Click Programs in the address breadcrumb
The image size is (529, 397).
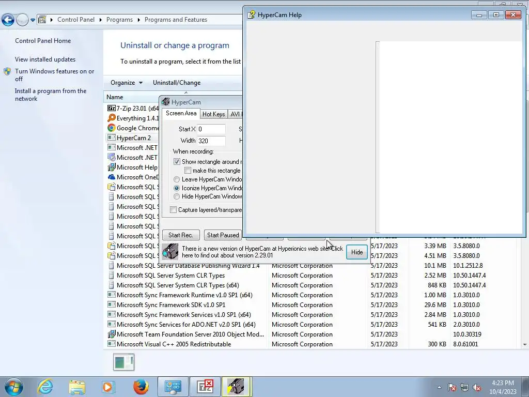[x=119, y=20]
